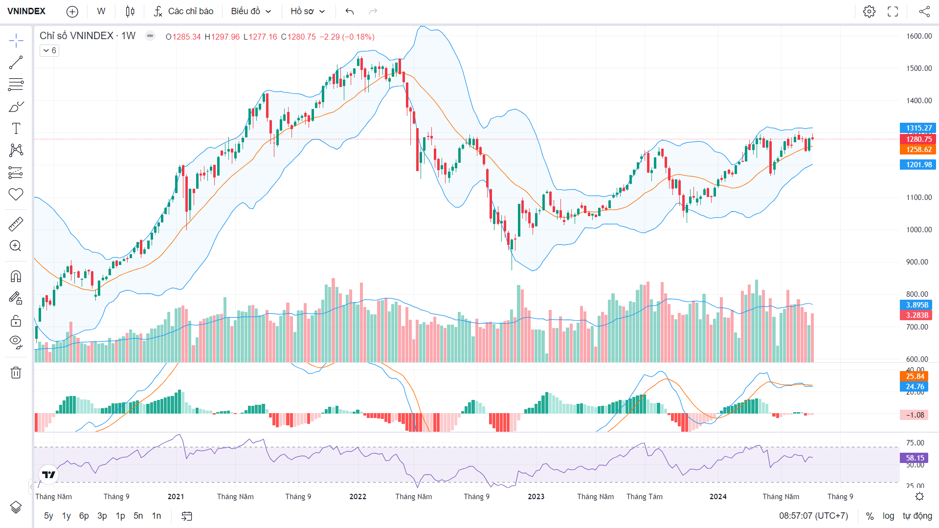Toggle tự động auto scale
Viewport: 939px width, 528px height.
click(x=917, y=516)
